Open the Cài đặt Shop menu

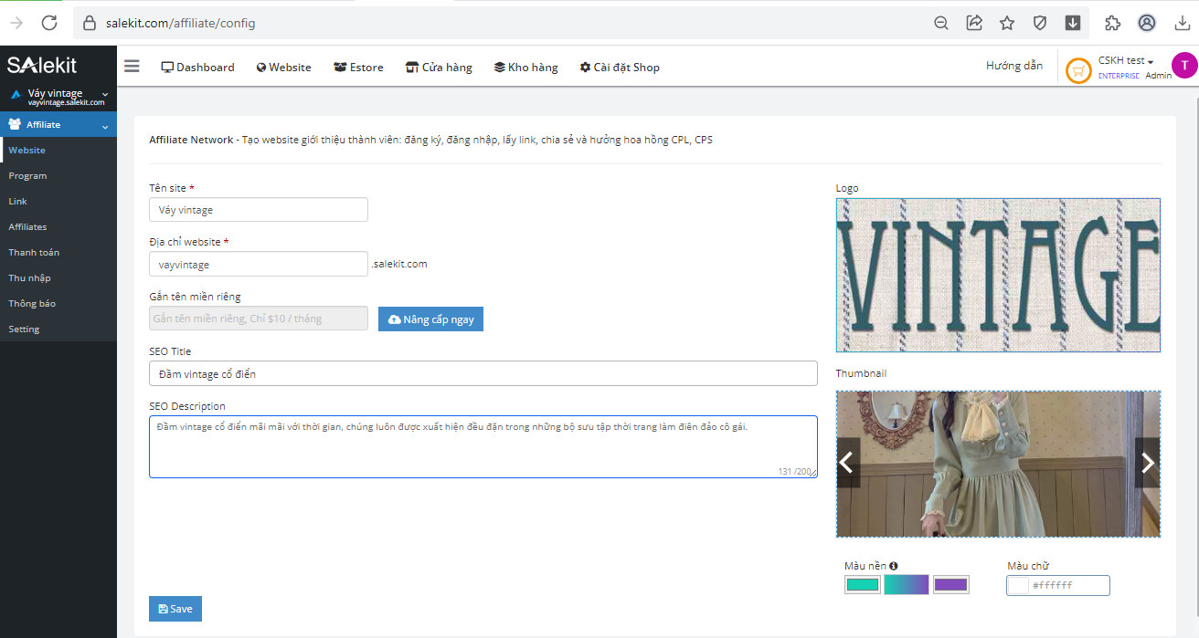620,67
